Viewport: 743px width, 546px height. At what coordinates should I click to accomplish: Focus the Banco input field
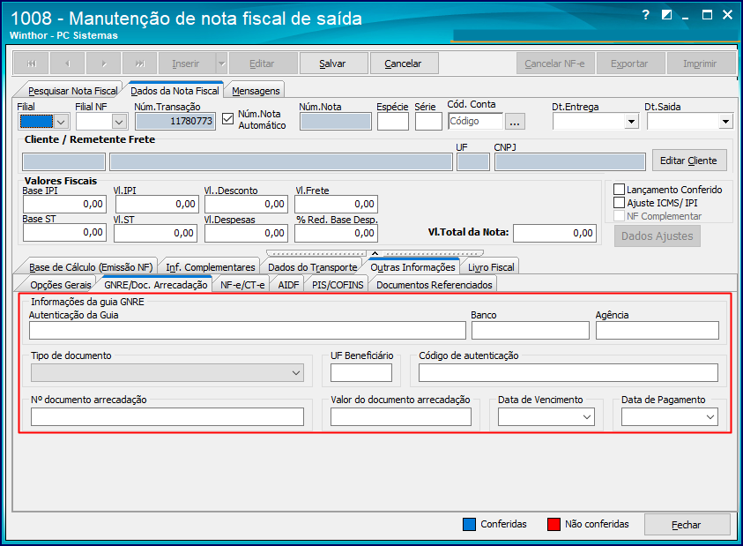pos(531,330)
